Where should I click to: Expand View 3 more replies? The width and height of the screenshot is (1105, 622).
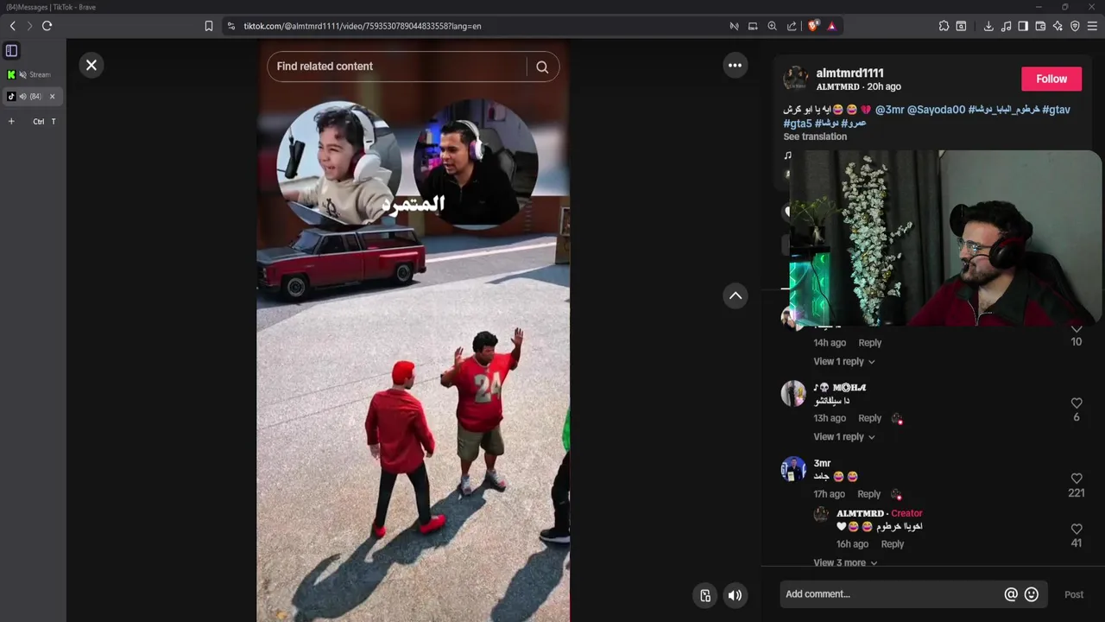(845, 562)
